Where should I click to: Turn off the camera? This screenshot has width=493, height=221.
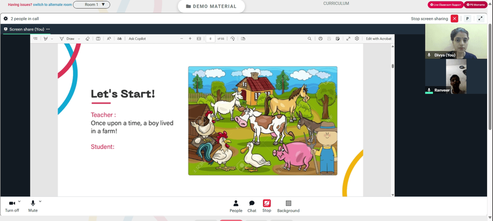12,207
